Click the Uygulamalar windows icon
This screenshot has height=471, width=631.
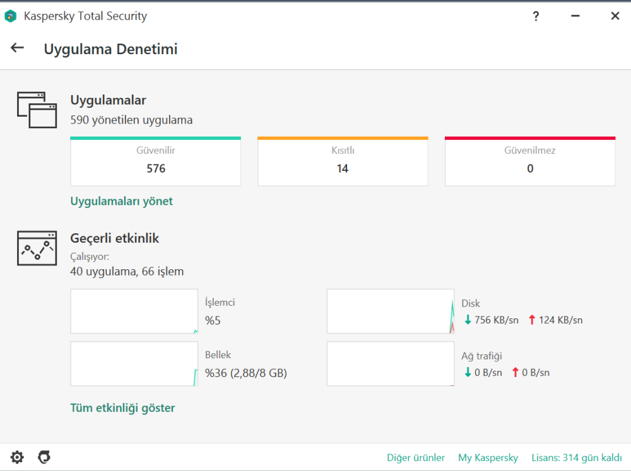pos(37,110)
